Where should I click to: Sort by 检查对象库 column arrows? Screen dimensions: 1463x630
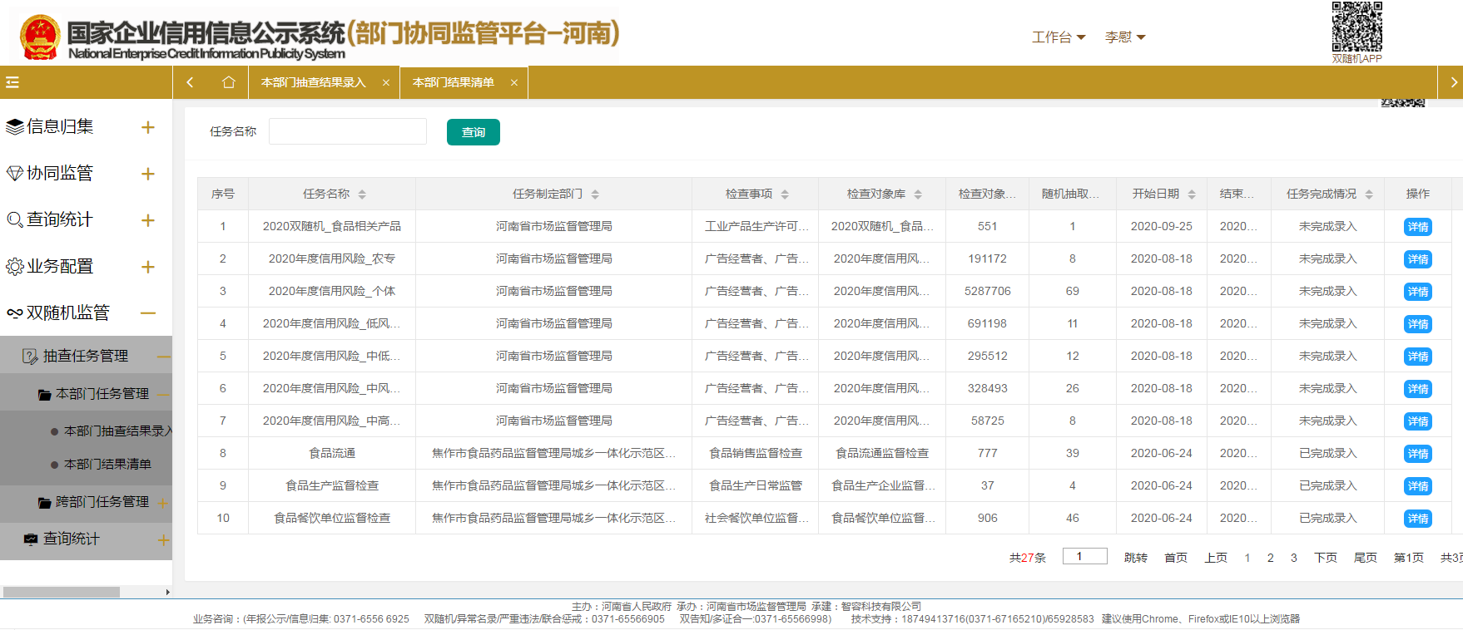[918, 194]
